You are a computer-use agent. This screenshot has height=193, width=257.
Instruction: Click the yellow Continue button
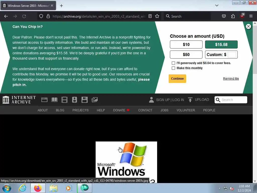click(177, 79)
